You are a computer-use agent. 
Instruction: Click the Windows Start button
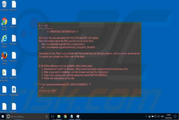tap(3, 116)
